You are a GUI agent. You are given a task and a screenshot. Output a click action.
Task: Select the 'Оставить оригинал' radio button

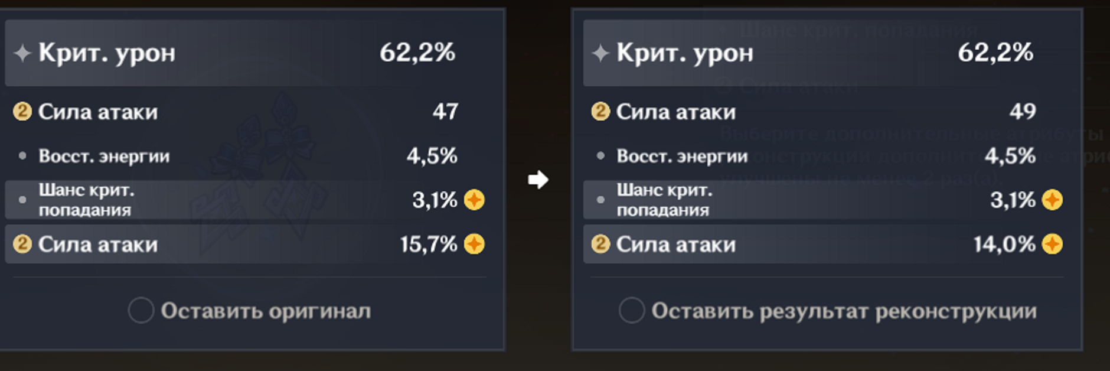point(141,310)
